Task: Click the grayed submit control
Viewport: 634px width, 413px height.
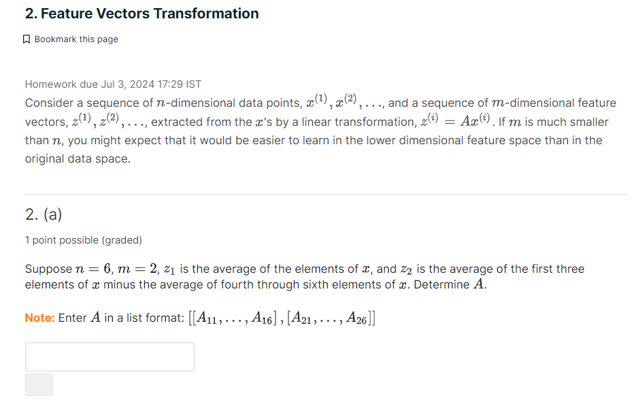Action: (x=39, y=384)
